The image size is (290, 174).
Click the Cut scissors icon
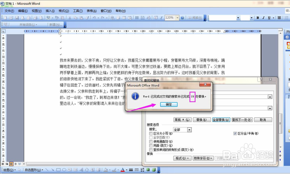70,18
